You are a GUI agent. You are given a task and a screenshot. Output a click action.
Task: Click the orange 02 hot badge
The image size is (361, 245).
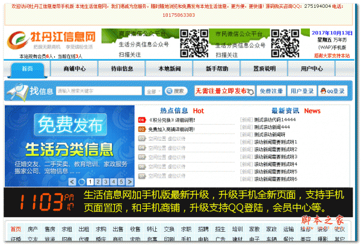(x=142, y=129)
